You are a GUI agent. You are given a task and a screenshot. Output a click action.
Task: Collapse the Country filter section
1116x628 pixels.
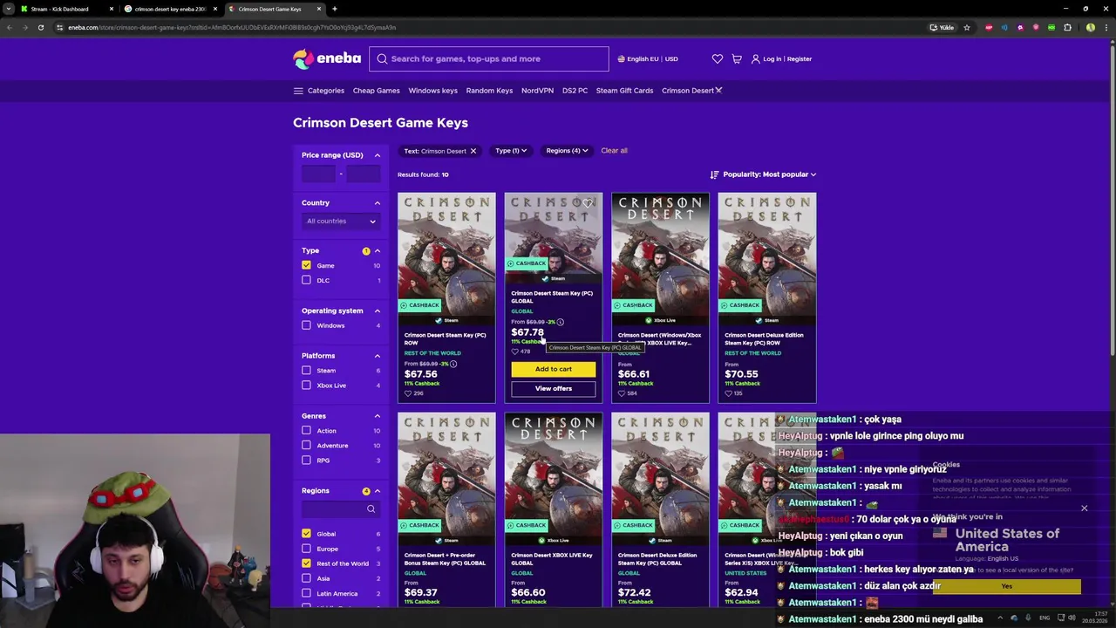pyautogui.click(x=378, y=203)
